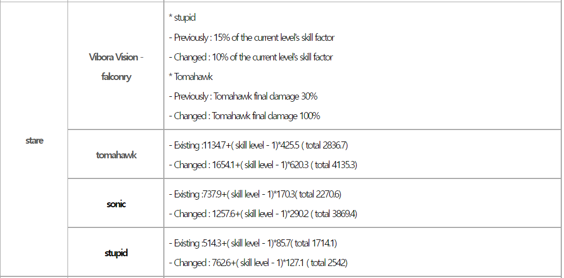Click the "* stupid" heading line
The width and height of the screenshot is (564, 278).
point(182,18)
